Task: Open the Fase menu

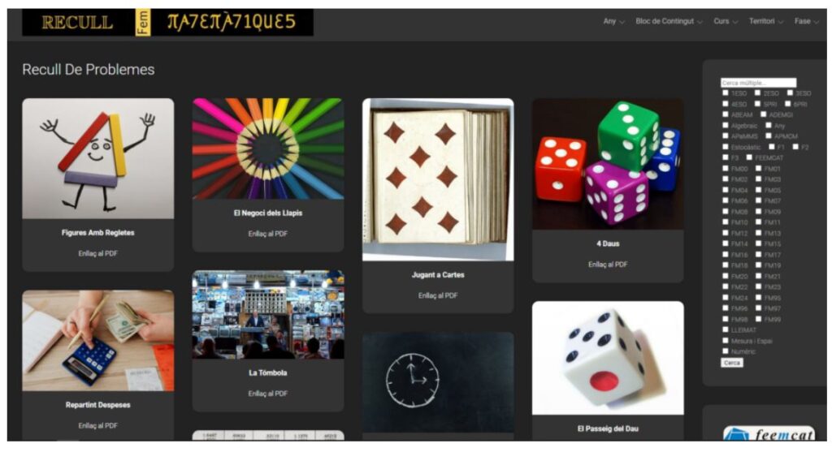Action: pos(807,21)
